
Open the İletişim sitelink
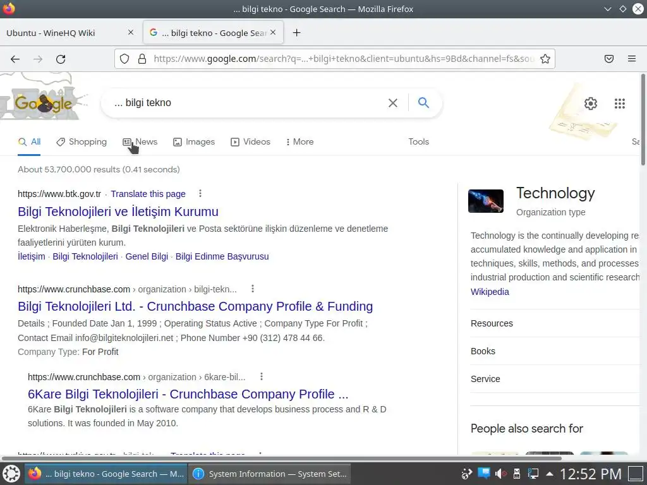click(x=32, y=256)
